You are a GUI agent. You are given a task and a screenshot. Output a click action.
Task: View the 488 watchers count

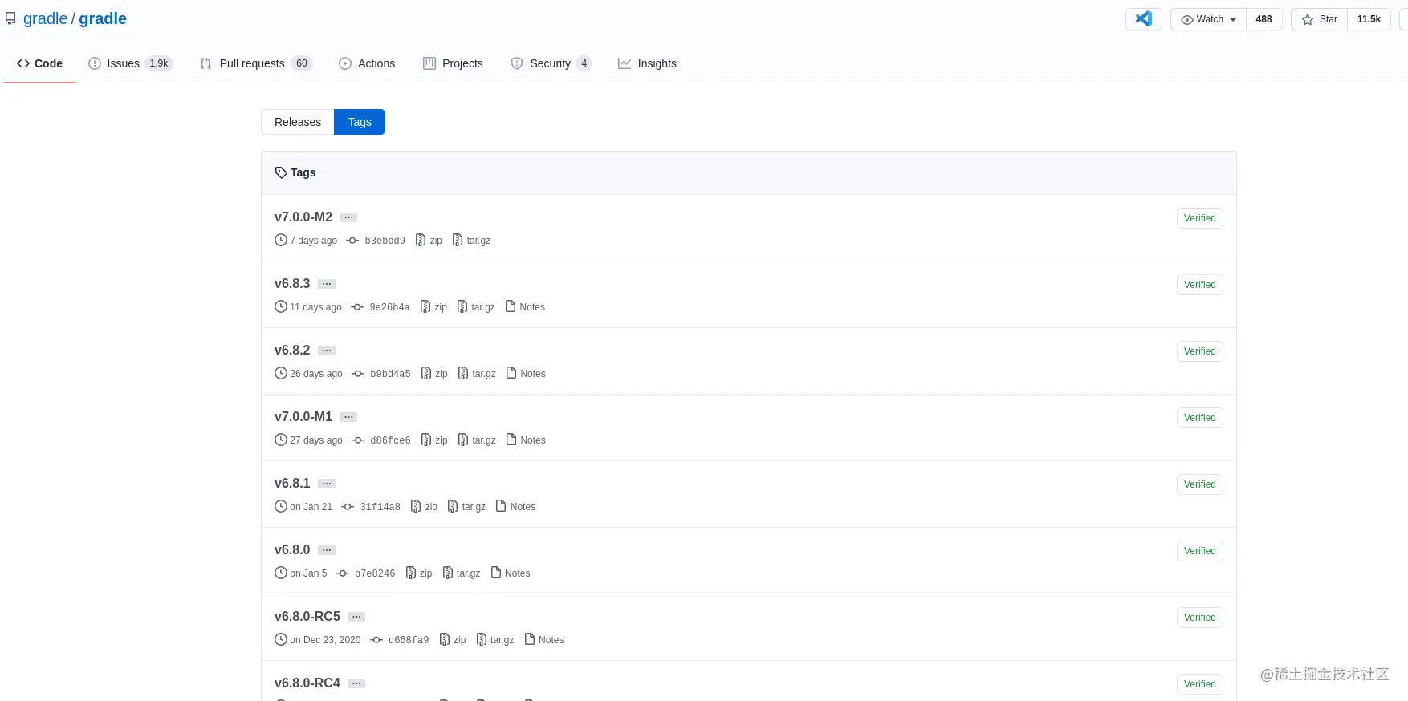pyautogui.click(x=1264, y=19)
